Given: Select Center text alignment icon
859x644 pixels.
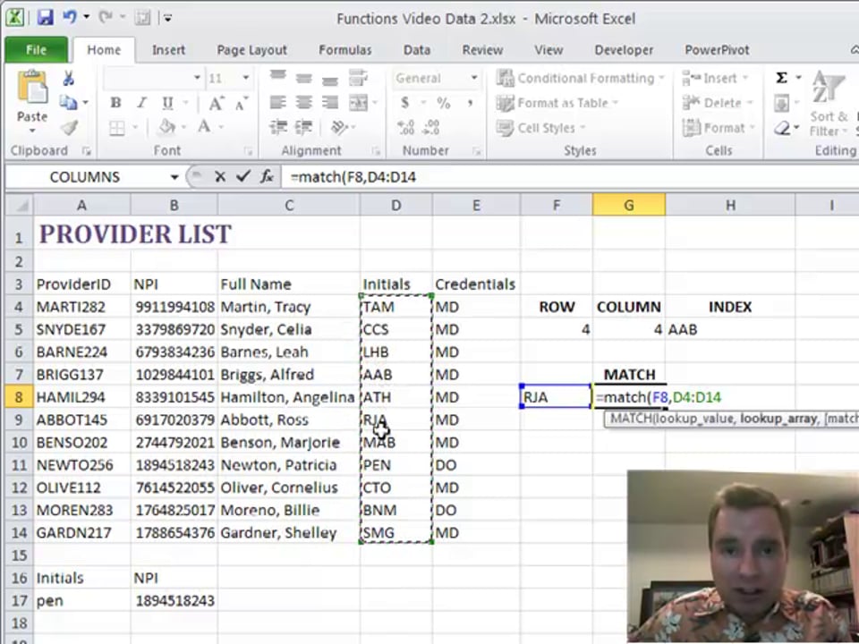Looking at the screenshot, I should click(x=303, y=102).
